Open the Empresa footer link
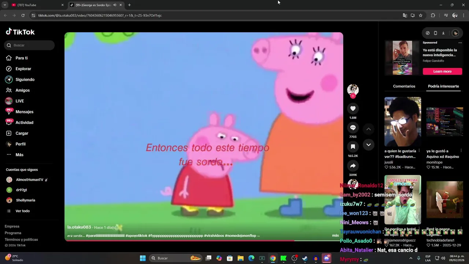This screenshot has height=264, width=469. pos(12,226)
